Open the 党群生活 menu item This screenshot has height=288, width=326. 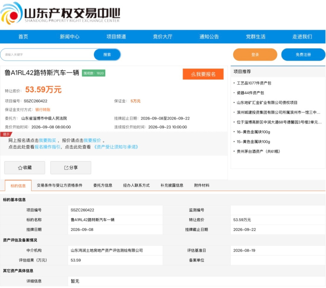256,37
